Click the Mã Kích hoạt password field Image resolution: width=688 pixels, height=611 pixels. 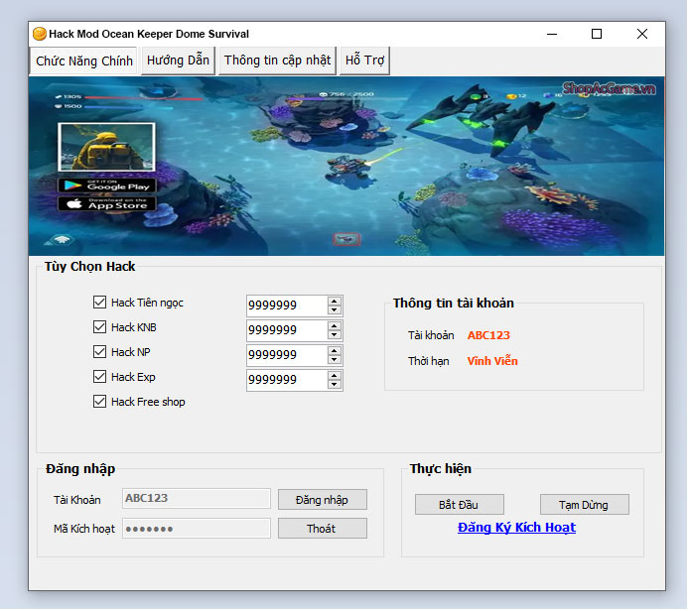tap(197, 528)
